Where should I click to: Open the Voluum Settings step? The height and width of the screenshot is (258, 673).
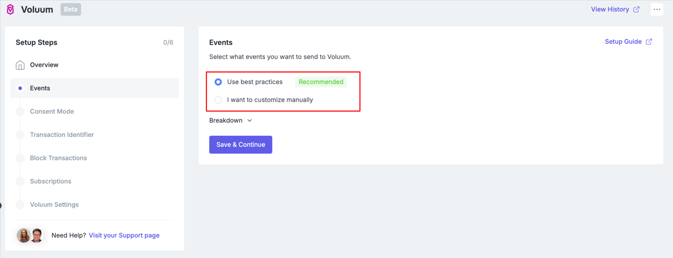tap(54, 204)
